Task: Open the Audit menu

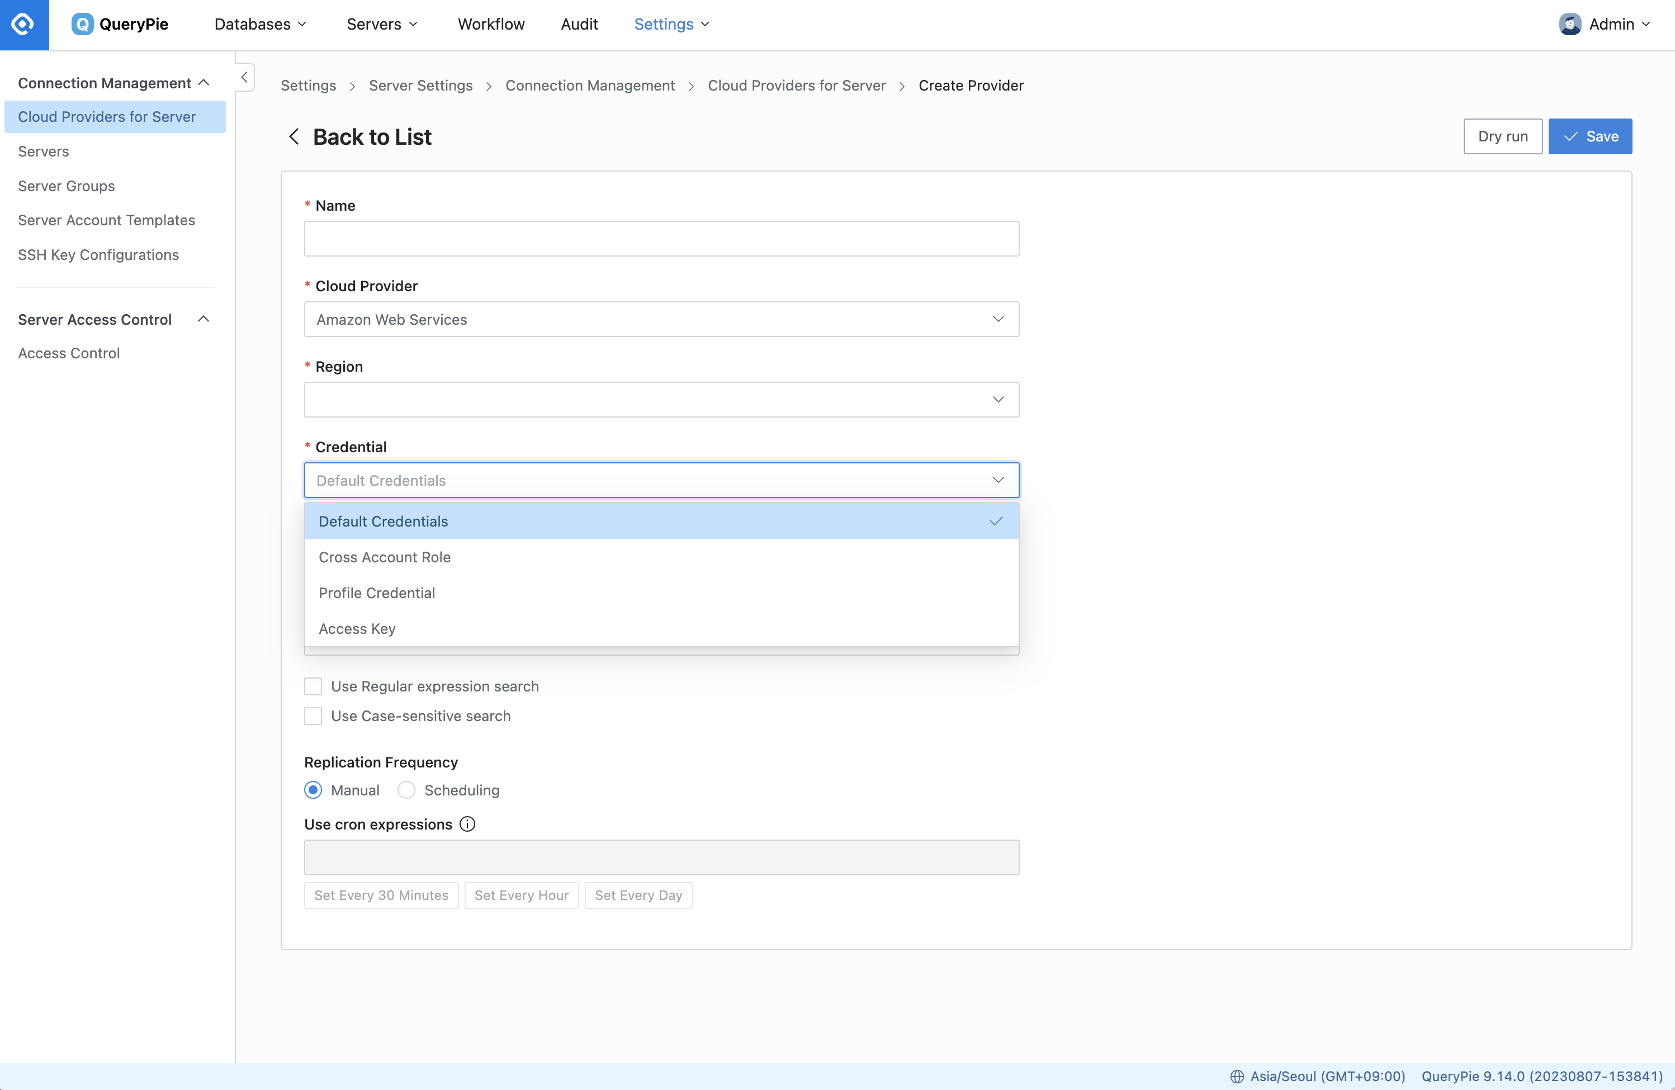Action: pyautogui.click(x=579, y=25)
